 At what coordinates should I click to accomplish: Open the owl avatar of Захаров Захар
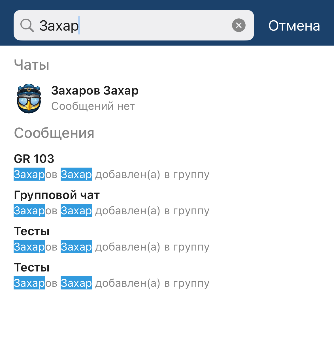[x=29, y=98]
